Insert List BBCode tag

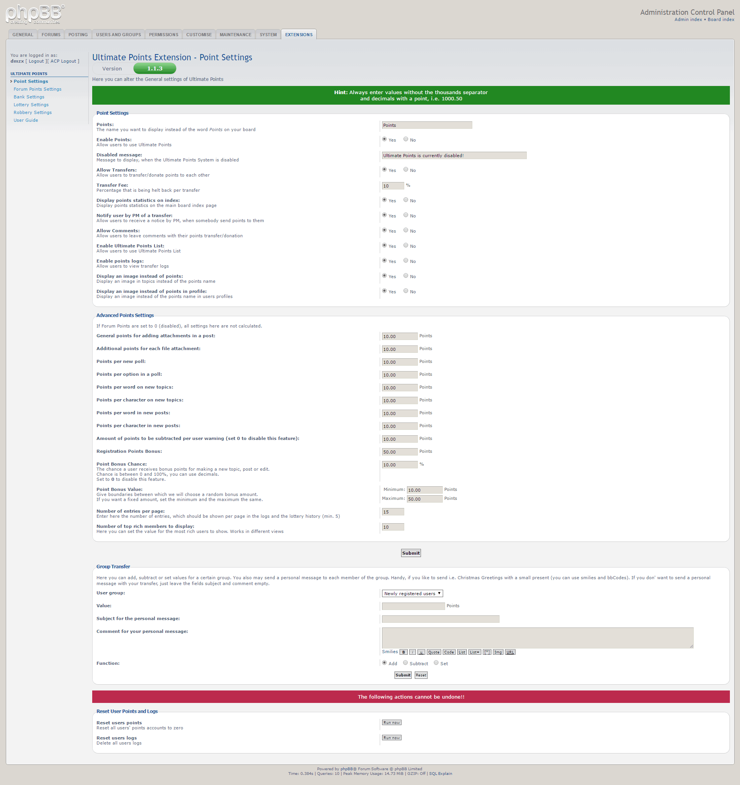pos(461,652)
